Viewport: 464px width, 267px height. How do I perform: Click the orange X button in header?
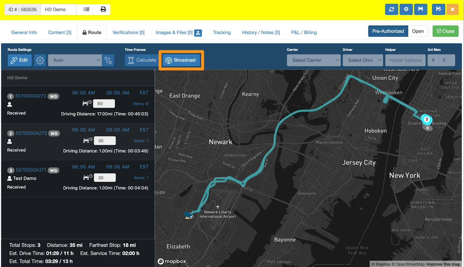452,9
